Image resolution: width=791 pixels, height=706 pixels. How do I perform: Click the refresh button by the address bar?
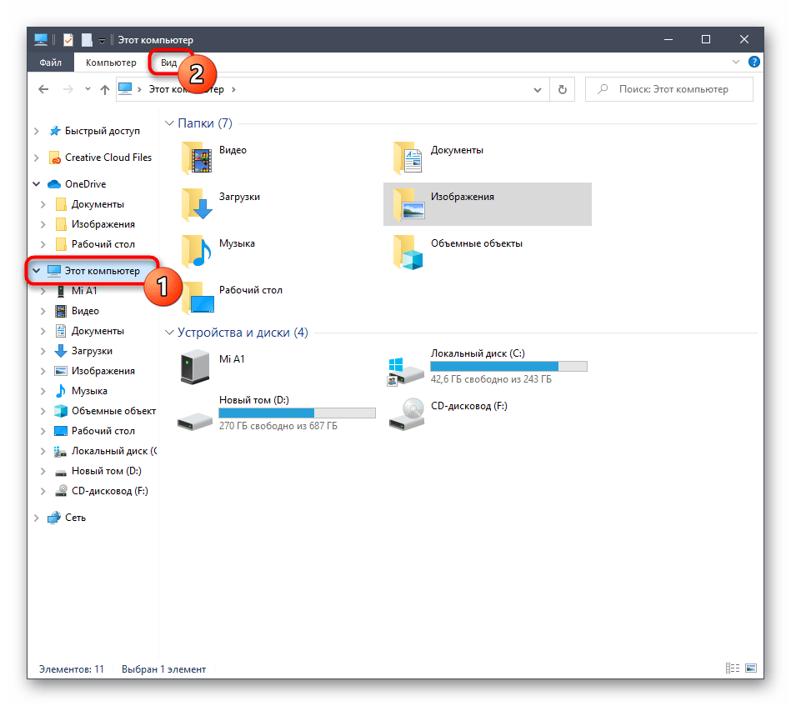(x=563, y=89)
